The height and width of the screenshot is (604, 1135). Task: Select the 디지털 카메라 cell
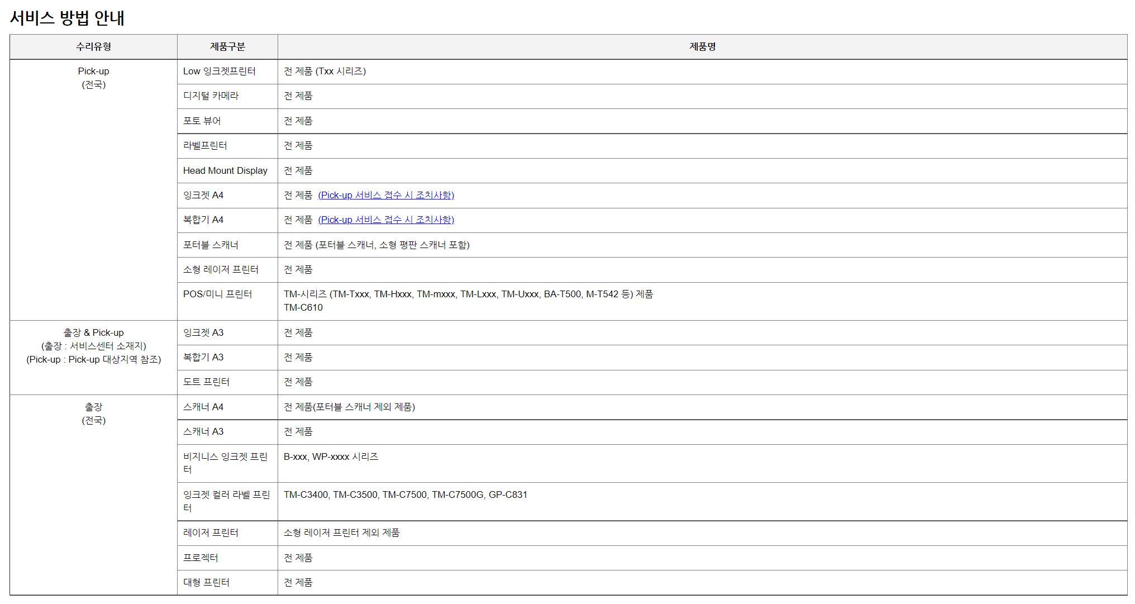point(211,96)
